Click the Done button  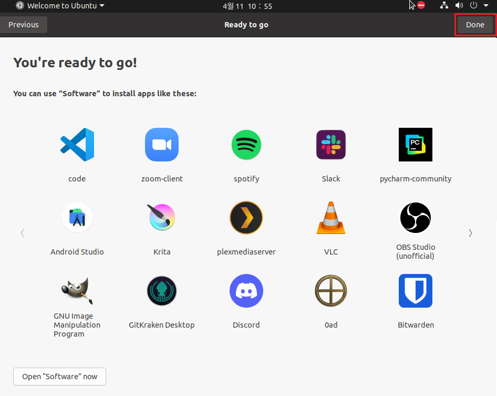point(475,25)
